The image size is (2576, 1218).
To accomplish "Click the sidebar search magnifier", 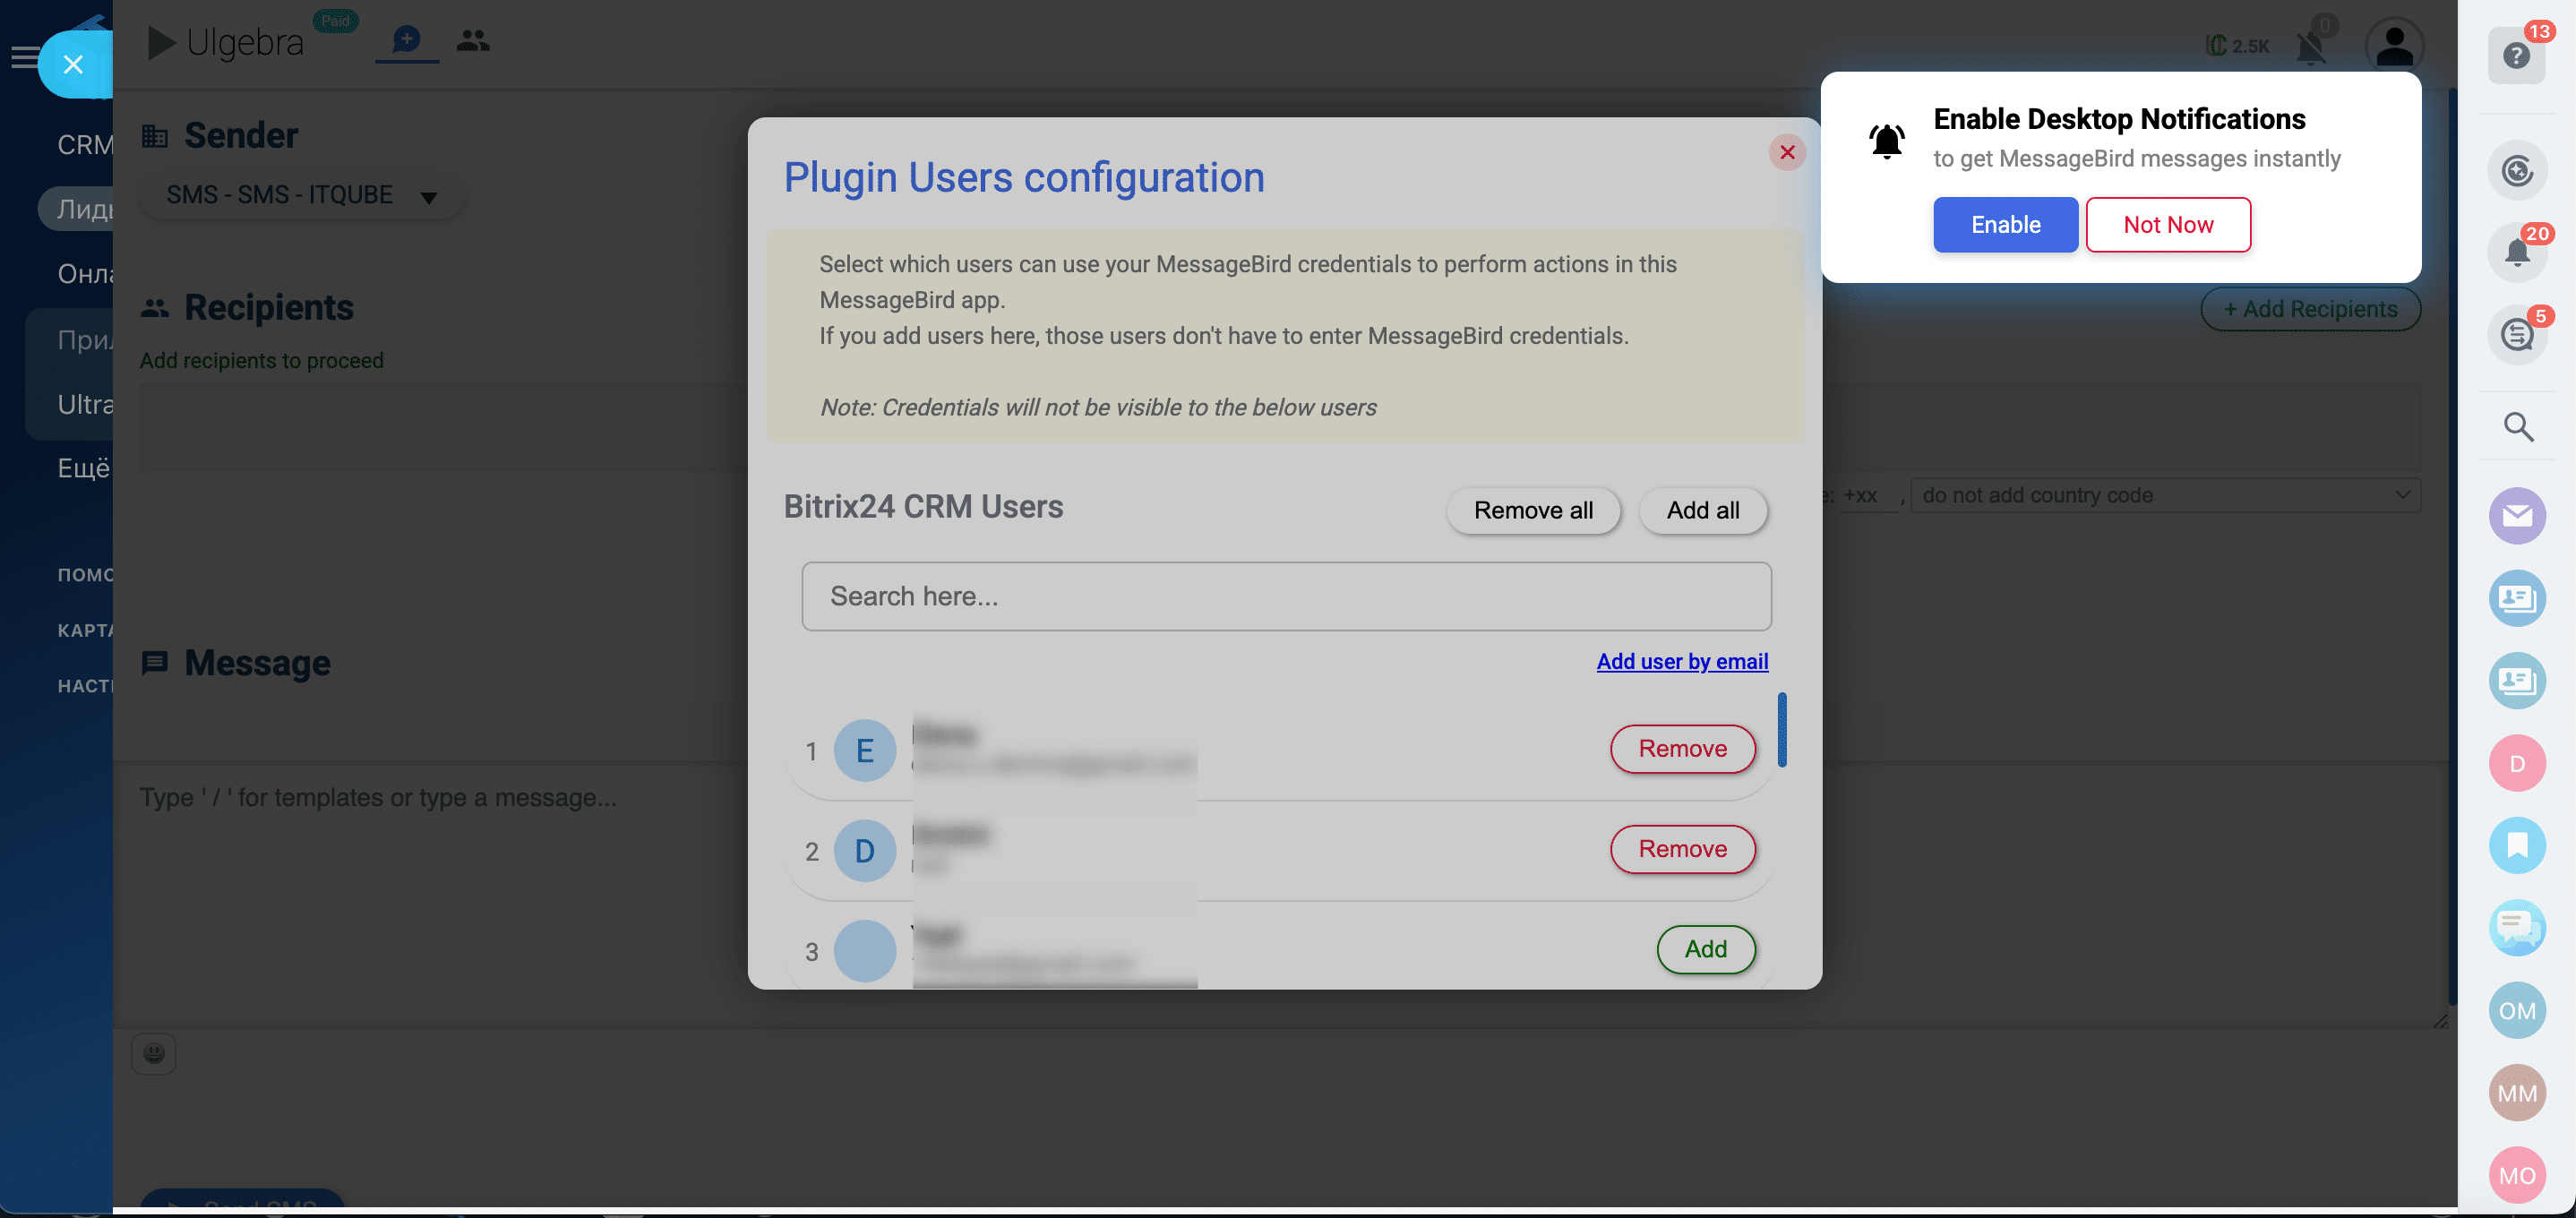I will click(x=2517, y=427).
